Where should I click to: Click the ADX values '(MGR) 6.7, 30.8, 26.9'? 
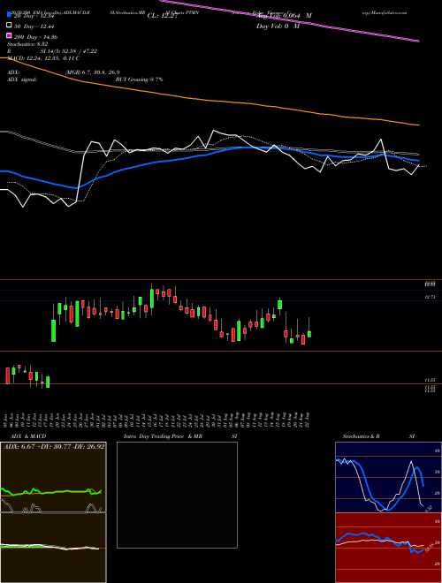point(92,72)
